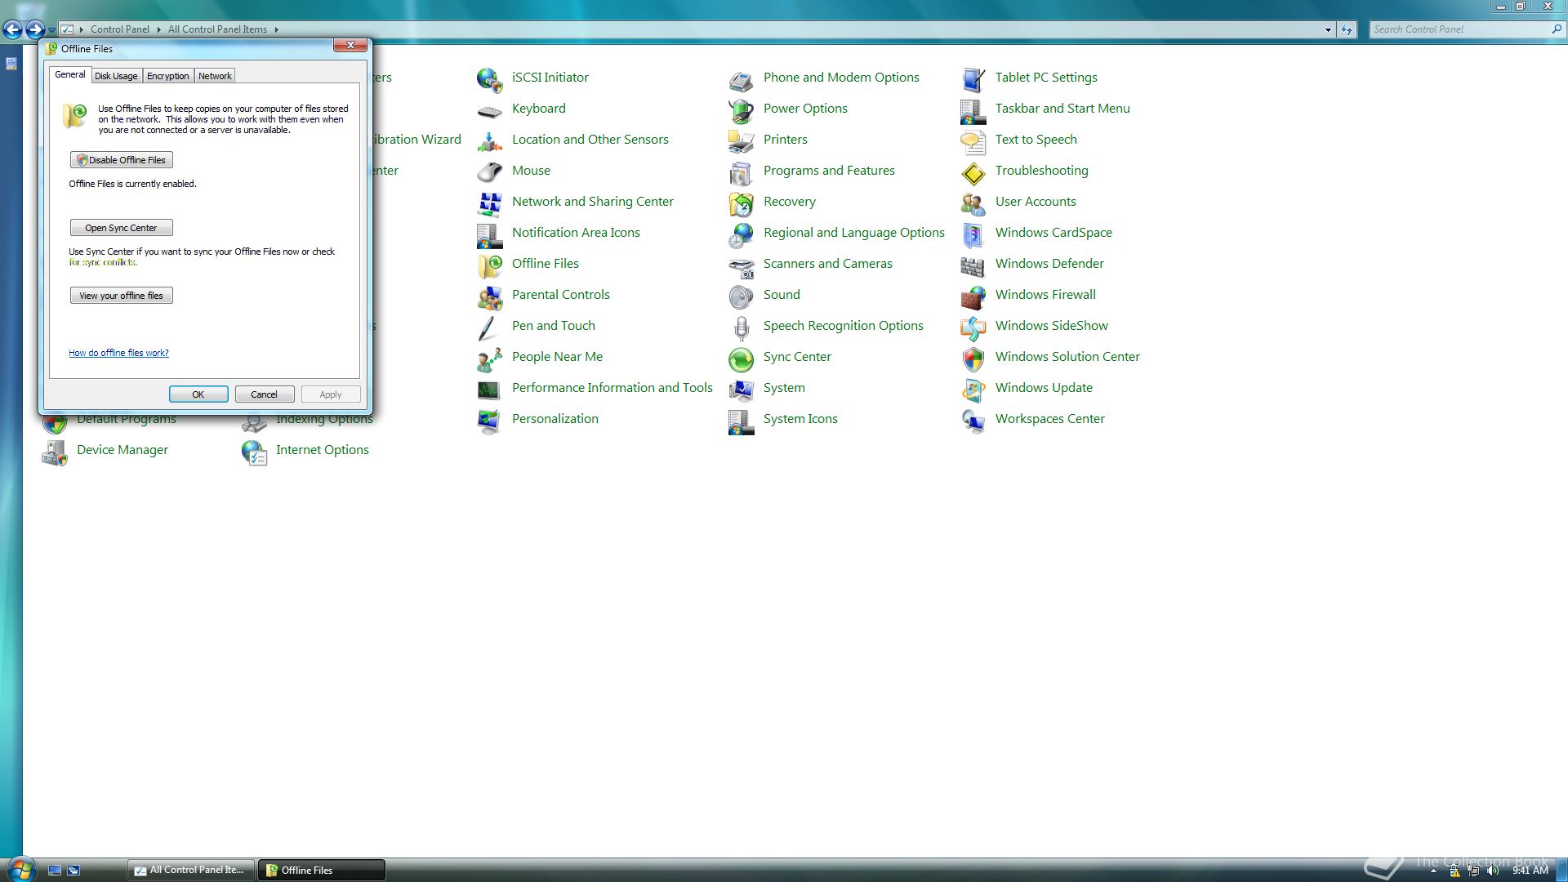
Task: Open the Windows Defender icon
Action: (x=973, y=265)
